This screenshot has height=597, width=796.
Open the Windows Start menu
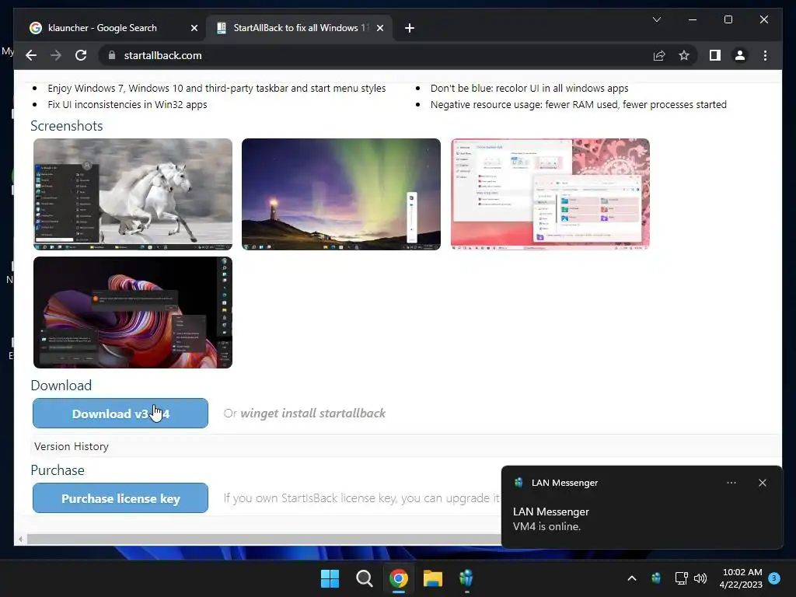click(x=330, y=578)
